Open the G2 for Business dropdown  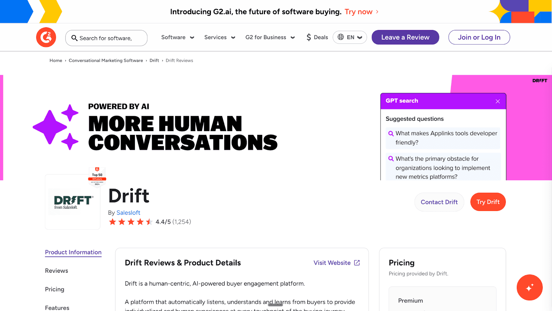tap(270, 37)
